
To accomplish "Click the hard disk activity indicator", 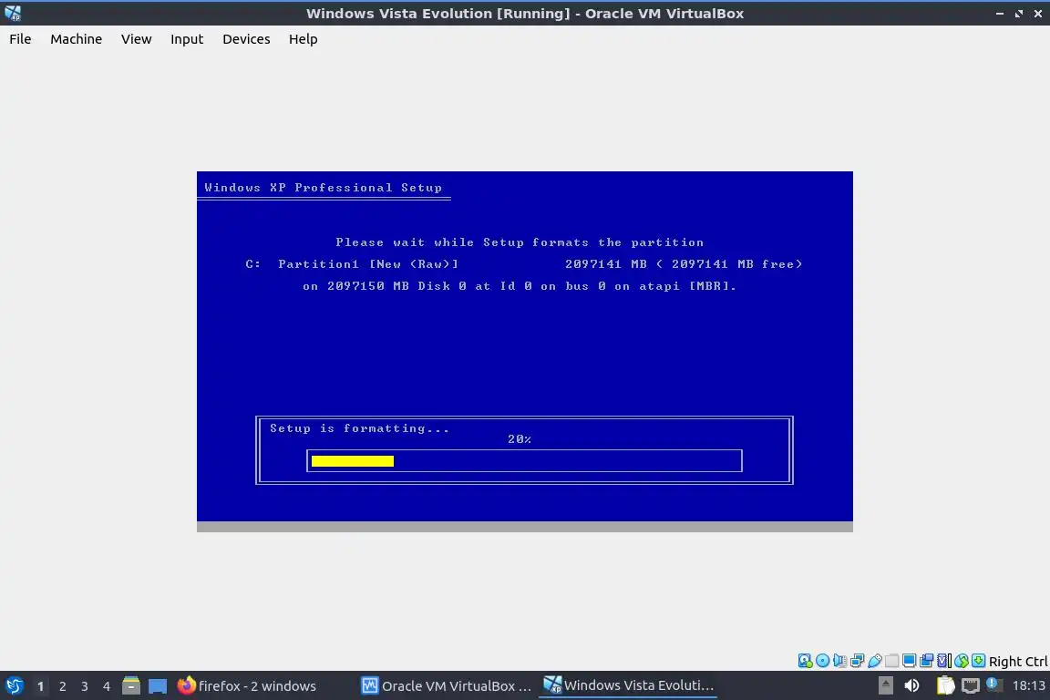I will click(x=805, y=661).
